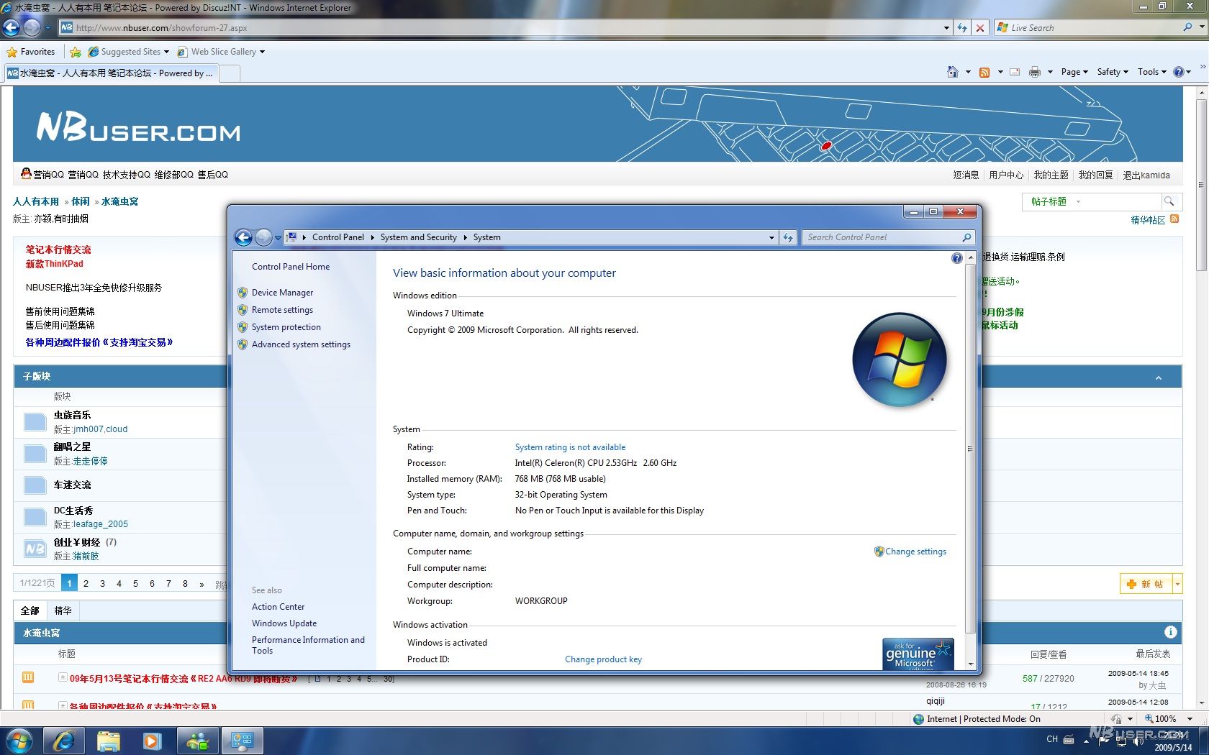This screenshot has width=1209, height=755.
Task: Open a new blank browser tab
Action: pos(229,73)
